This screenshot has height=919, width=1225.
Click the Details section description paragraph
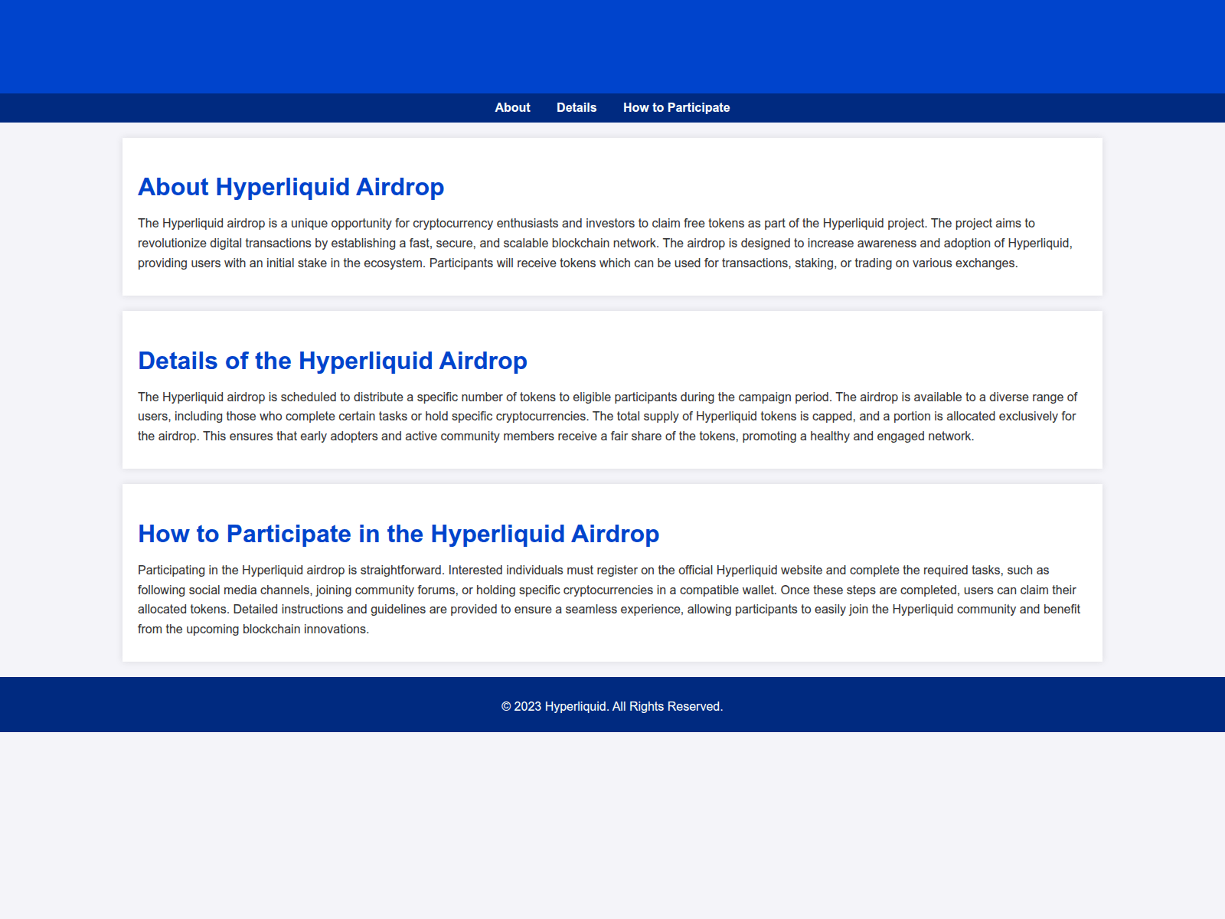click(606, 416)
